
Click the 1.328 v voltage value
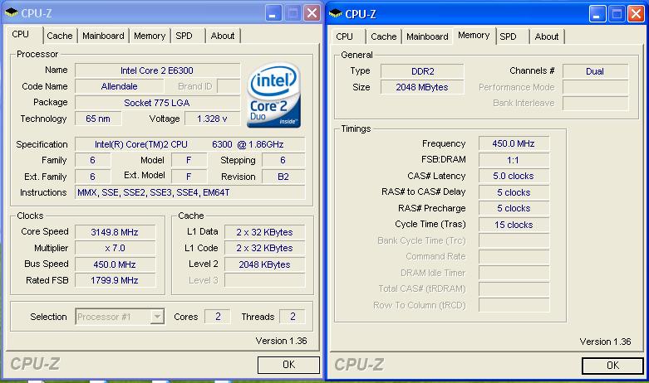(212, 119)
